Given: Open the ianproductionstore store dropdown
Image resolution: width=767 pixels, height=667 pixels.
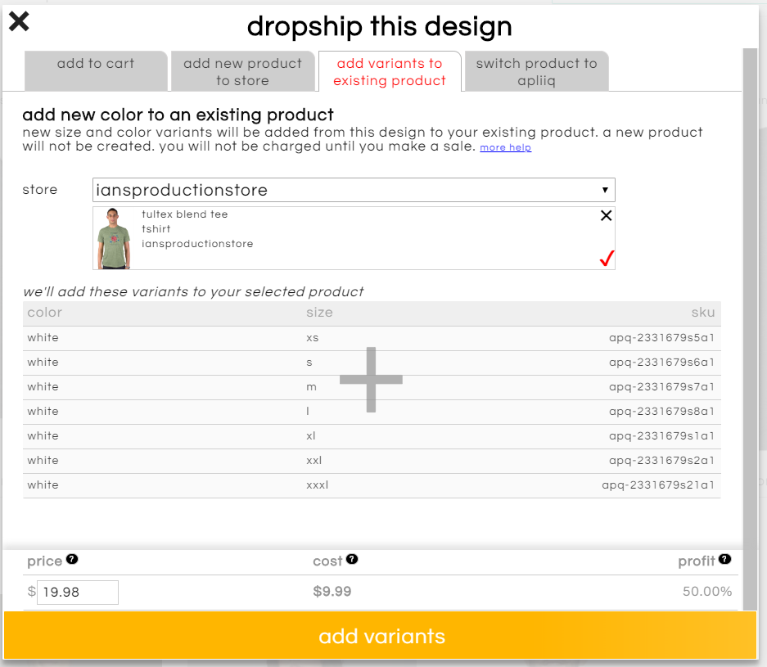Looking at the screenshot, I should [x=352, y=189].
